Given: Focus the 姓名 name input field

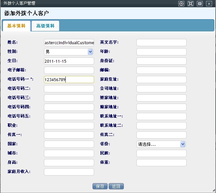Looking at the screenshot, I should pos(69,43).
